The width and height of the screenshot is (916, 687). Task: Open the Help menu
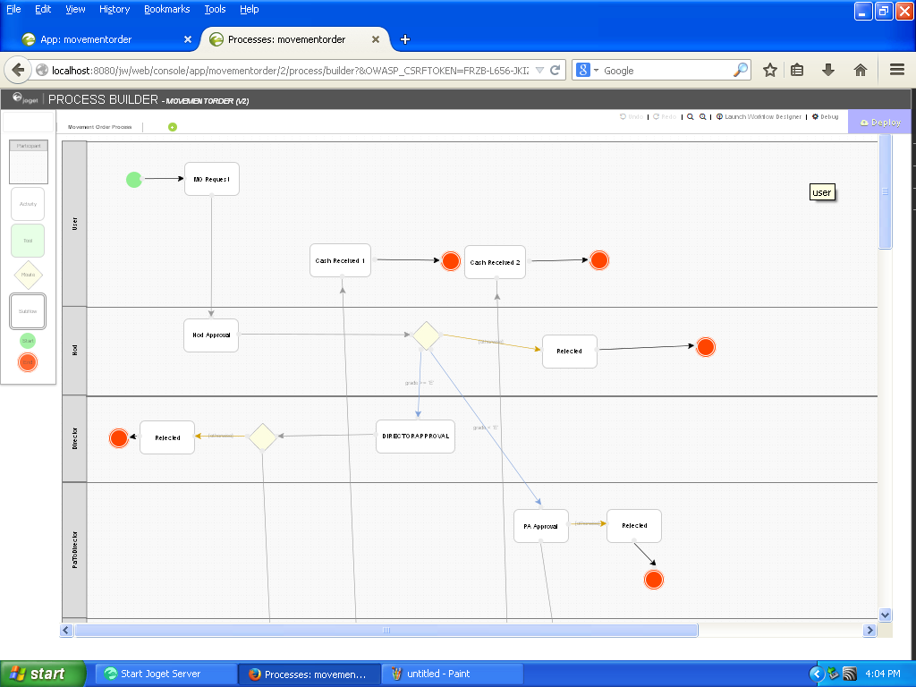coord(250,9)
